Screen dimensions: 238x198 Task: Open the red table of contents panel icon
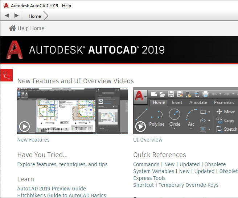click(x=7, y=75)
